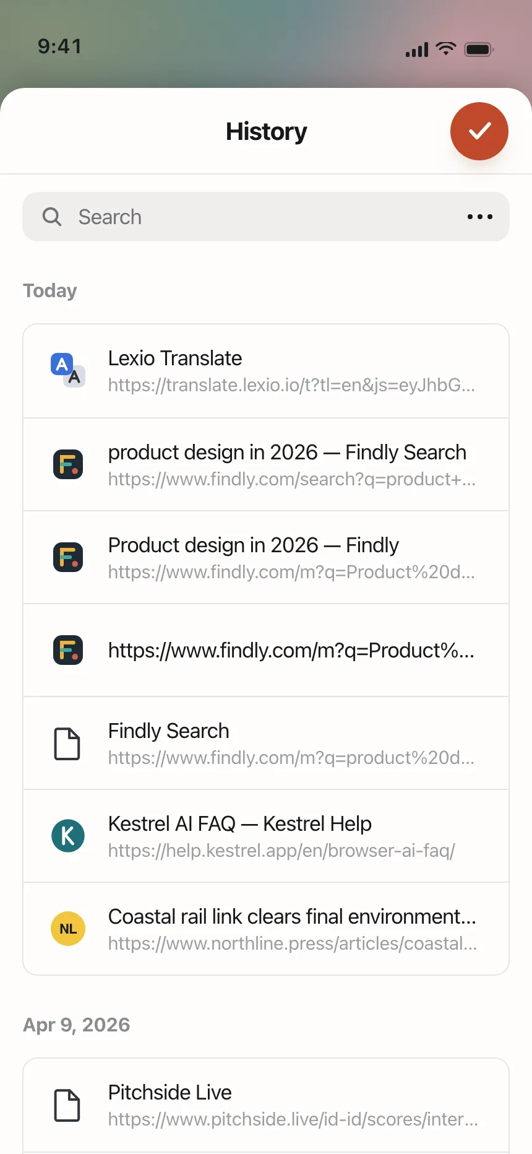Viewport: 532px width, 1154px height.
Task: Click the Findly icon of untitled URL entry
Action: (68, 650)
